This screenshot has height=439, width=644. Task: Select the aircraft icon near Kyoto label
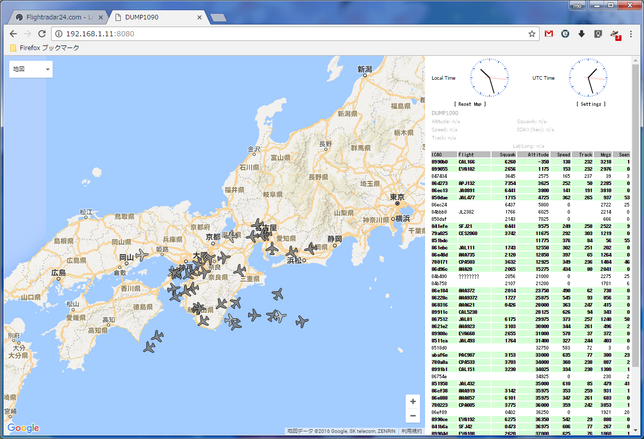coord(231,236)
